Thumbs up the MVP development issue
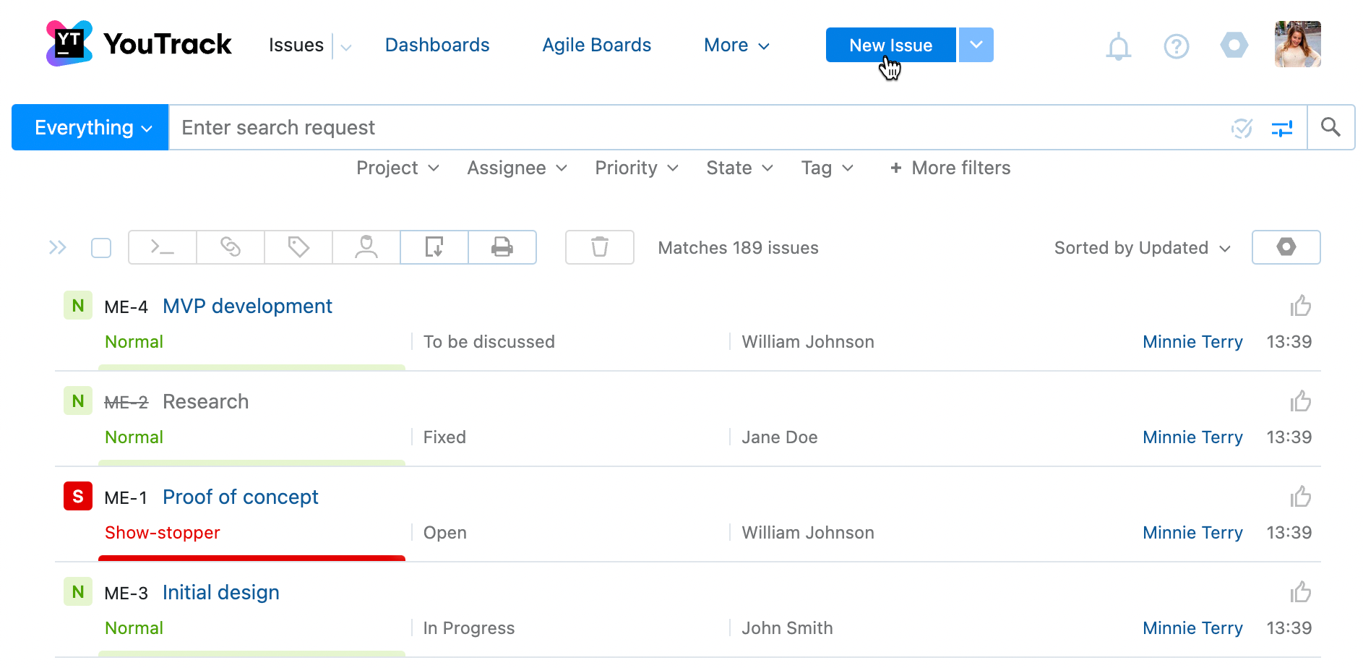 (1300, 306)
